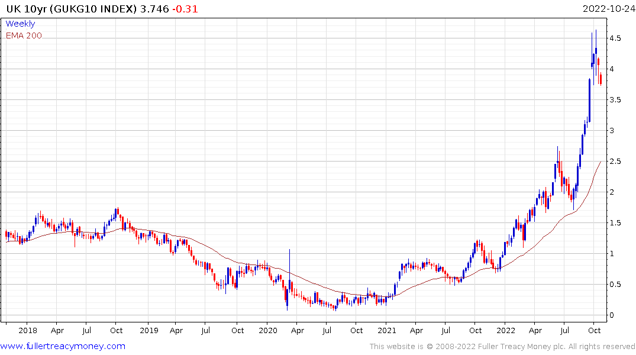Select the chart title 'UK 10yr (GUKG10 INDEX)'
Viewport: 636px width, 355px height.
72,9
